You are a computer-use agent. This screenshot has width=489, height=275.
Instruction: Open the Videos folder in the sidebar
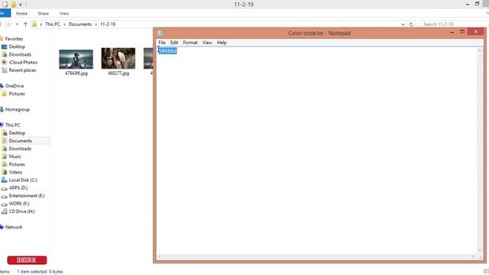pyautogui.click(x=15, y=172)
